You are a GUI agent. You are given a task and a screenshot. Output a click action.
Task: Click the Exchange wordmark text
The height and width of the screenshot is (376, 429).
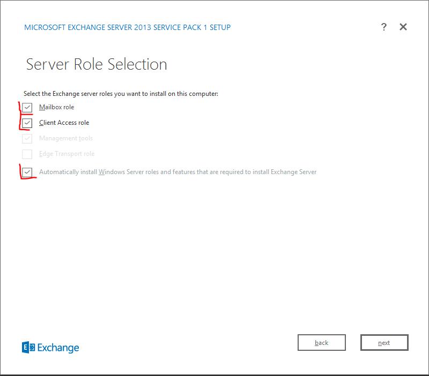pyautogui.click(x=58, y=348)
